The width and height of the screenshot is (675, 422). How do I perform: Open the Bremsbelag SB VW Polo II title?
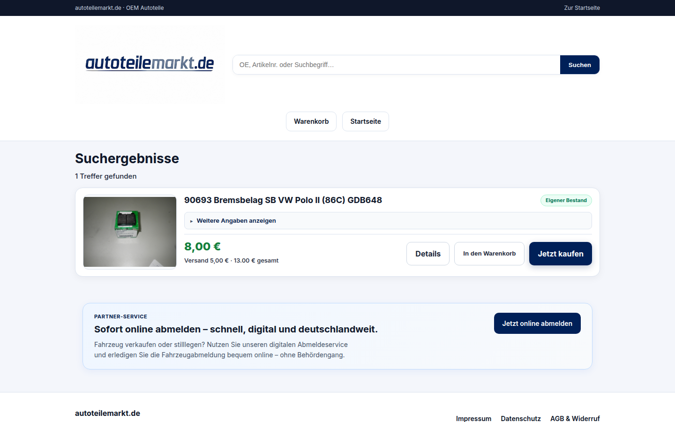[283, 200]
